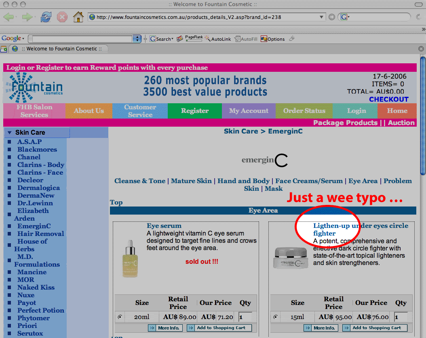Go to Home page house icon
Viewport: 426px width, 338px height.
coord(78,17)
